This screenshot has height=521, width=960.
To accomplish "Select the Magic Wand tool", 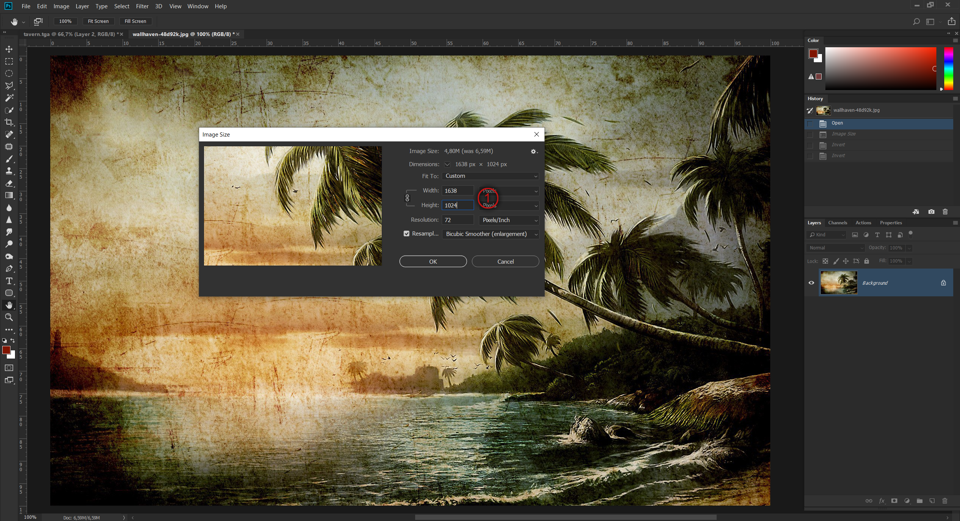I will click(x=9, y=98).
